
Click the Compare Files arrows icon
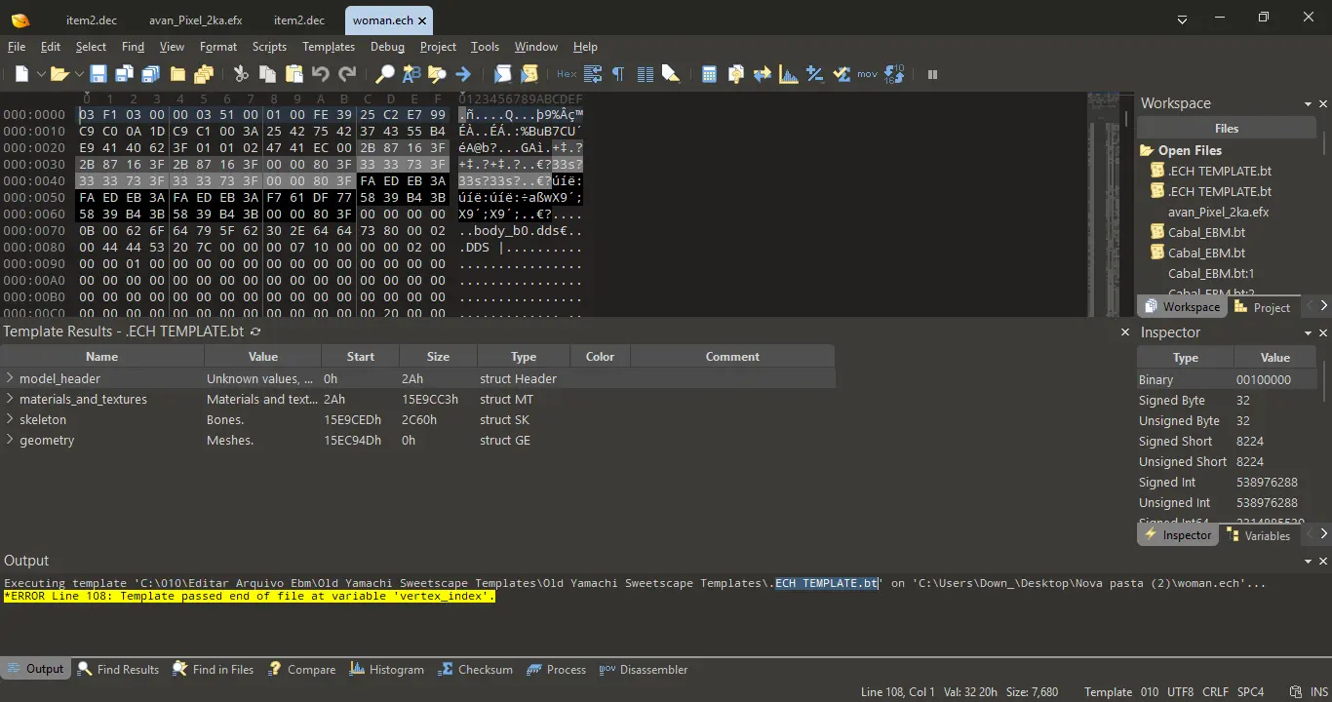click(x=763, y=74)
